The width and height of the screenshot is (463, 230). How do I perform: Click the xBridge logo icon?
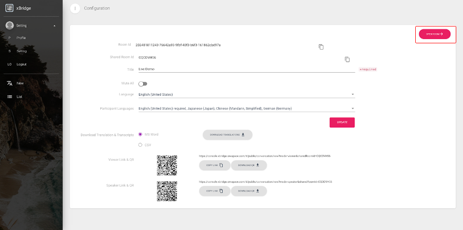coord(9,8)
